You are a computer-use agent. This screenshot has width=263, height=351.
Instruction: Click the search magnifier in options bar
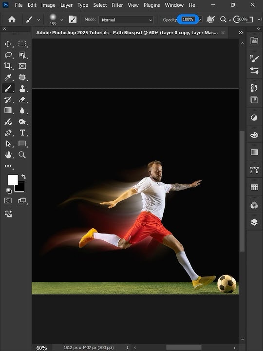pyautogui.click(x=223, y=19)
